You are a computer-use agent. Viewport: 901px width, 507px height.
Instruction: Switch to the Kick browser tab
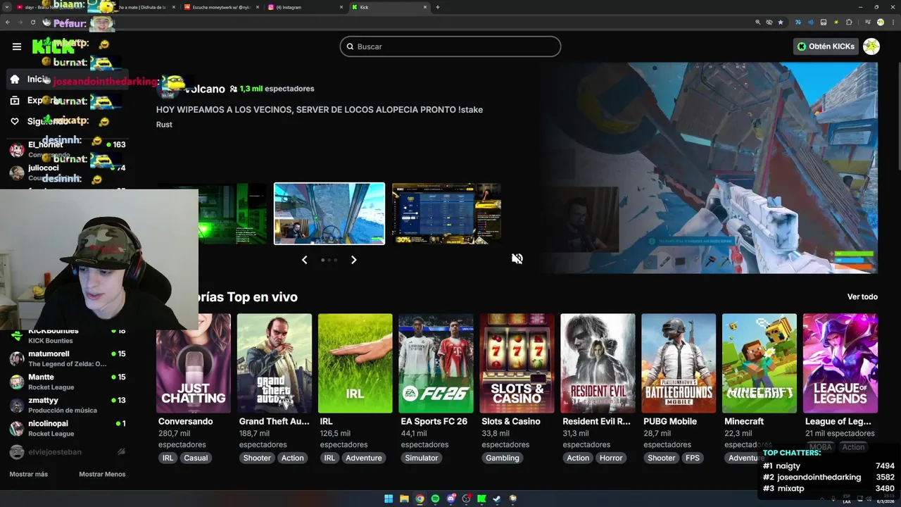(x=389, y=7)
